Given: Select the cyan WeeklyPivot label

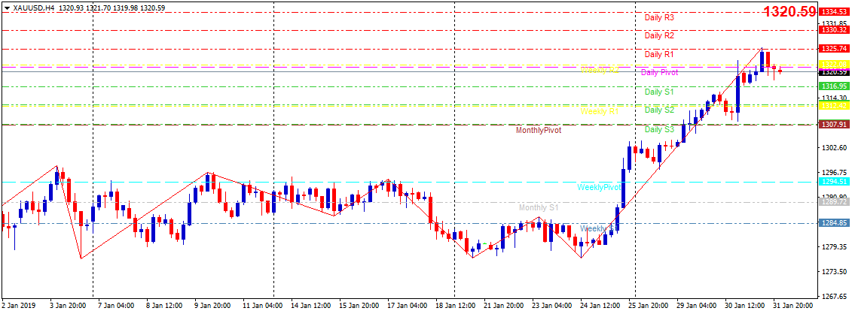Looking at the screenshot, I should [600, 187].
